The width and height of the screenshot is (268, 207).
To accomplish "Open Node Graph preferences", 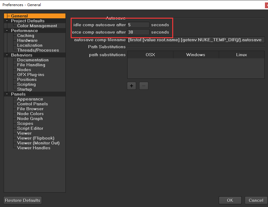I will click(30, 118).
